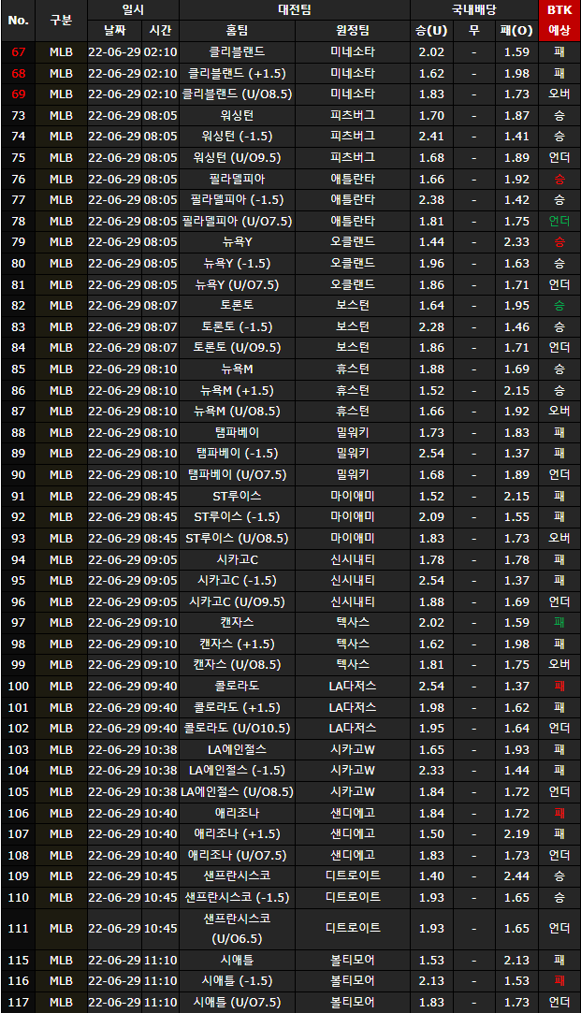The image size is (581, 1013).
Task: Select '시카고W' away team in row 104
Action: 353,771
